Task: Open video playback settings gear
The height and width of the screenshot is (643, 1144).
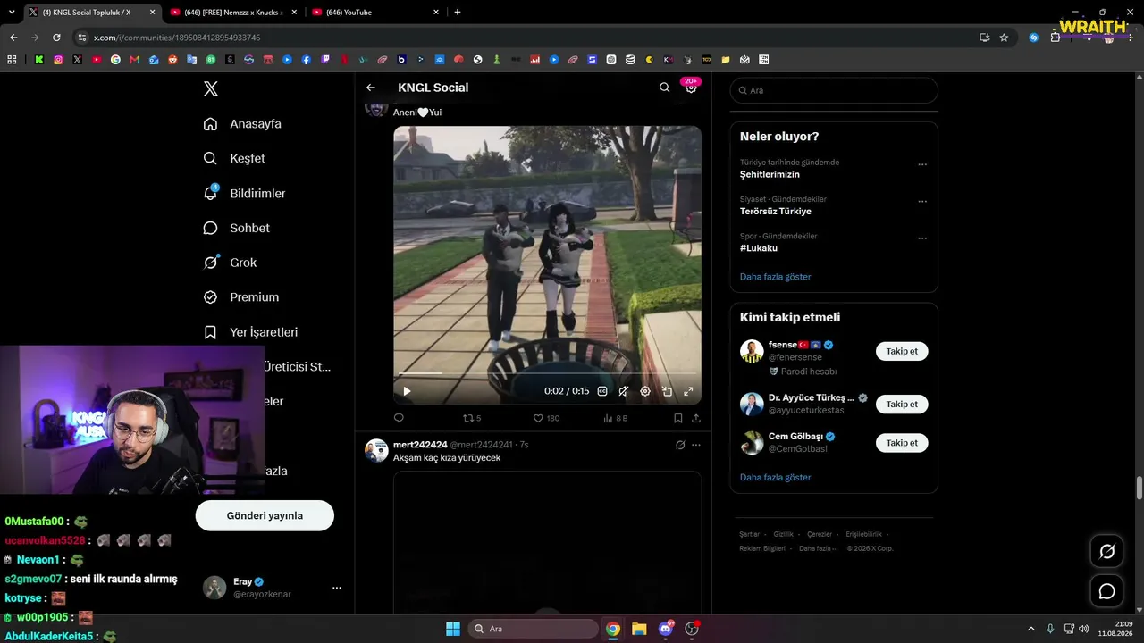Action: pyautogui.click(x=645, y=391)
